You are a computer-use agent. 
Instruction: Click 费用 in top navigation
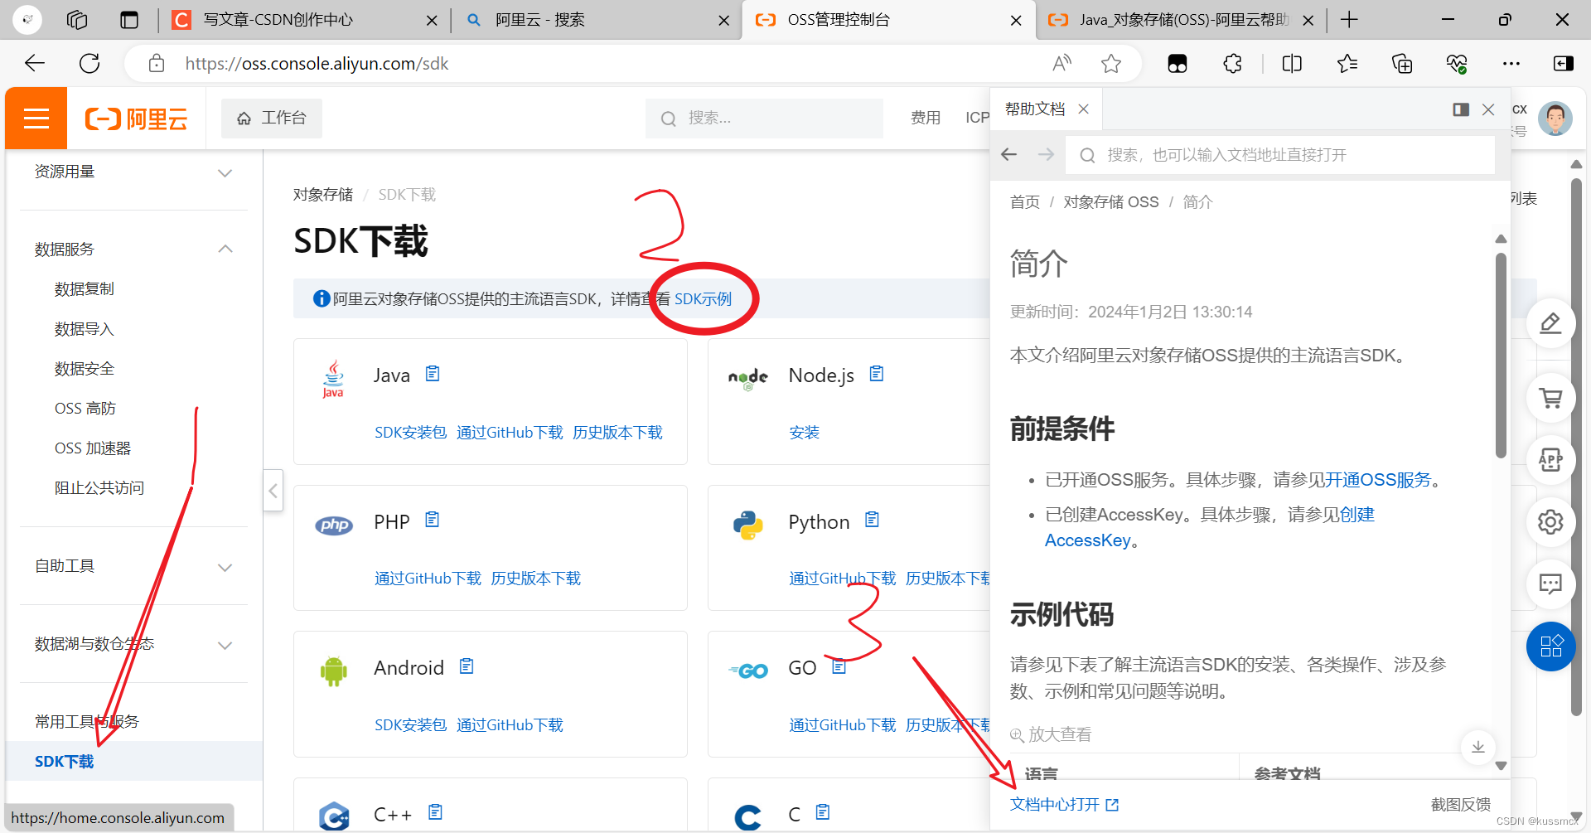(x=926, y=119)
